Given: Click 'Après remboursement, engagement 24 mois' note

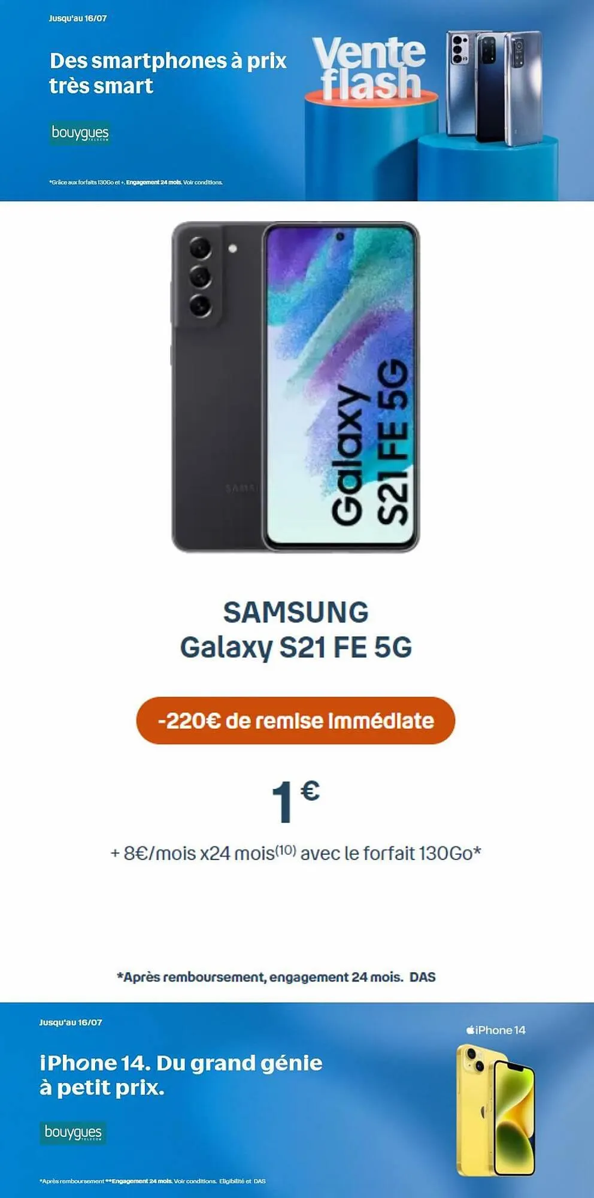Looking at the screenshot, I should click(x=260, y=977).
